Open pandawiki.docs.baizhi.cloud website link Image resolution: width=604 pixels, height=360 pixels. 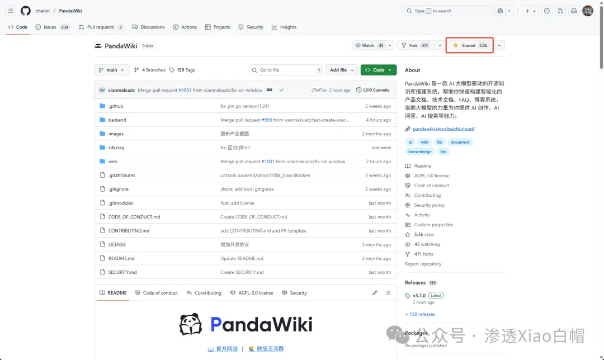(x=443, y=129)
